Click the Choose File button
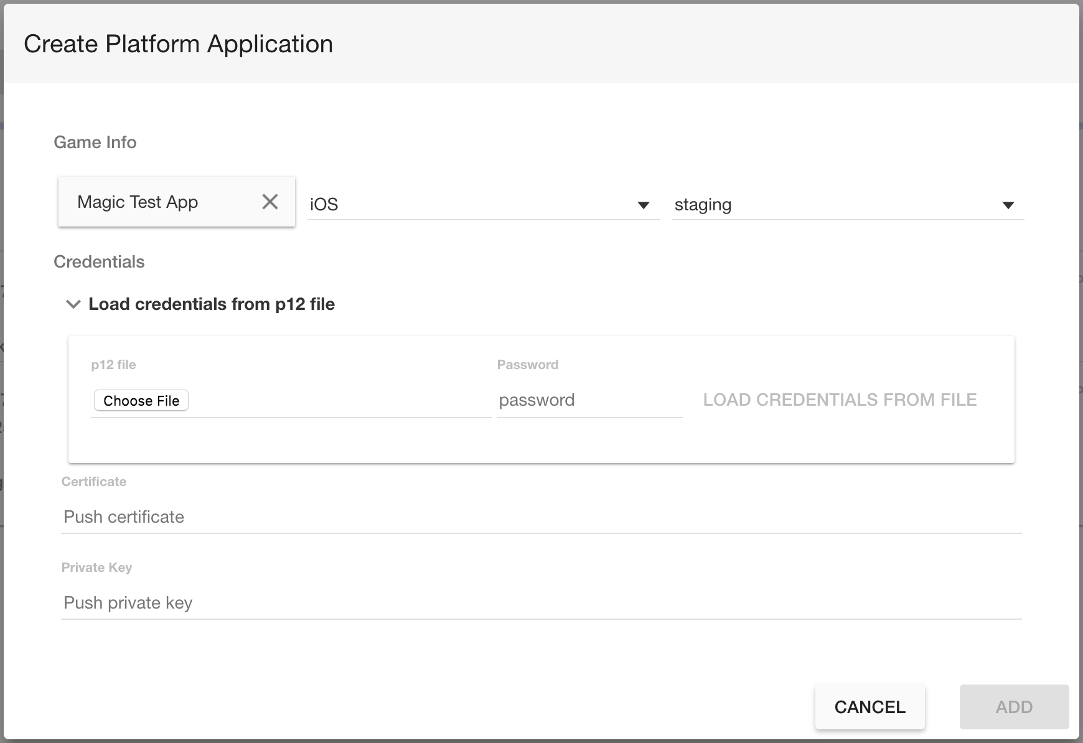Screen dimensions: 1083x743 (x=141, y=400)
